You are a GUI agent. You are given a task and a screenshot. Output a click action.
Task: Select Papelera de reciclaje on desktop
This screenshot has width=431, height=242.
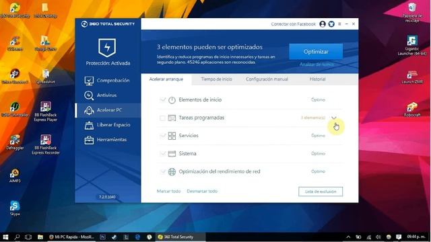pos(411,13)
